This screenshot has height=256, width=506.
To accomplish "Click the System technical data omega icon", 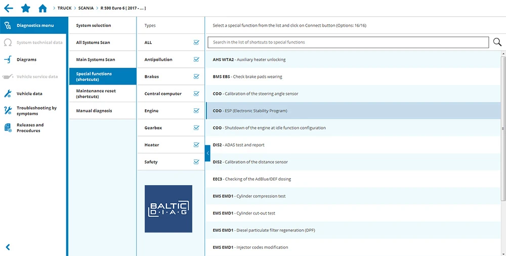I will (8, 42).
